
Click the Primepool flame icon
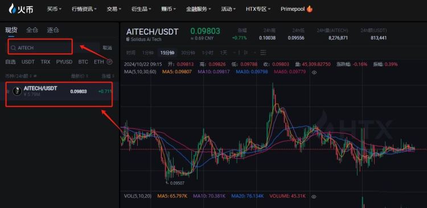[310, 9]
